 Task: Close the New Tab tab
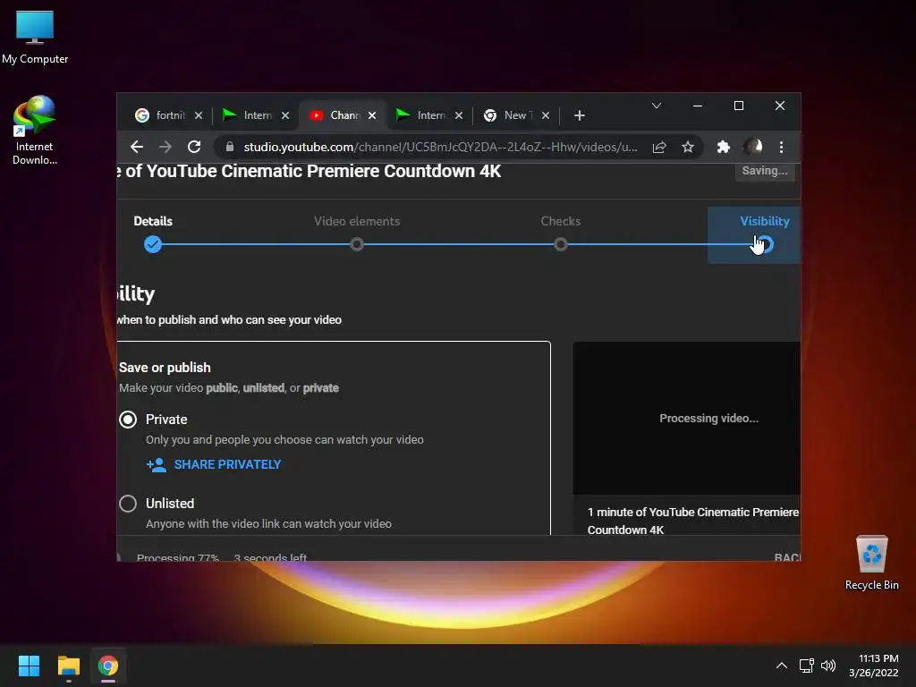point(546,115)
